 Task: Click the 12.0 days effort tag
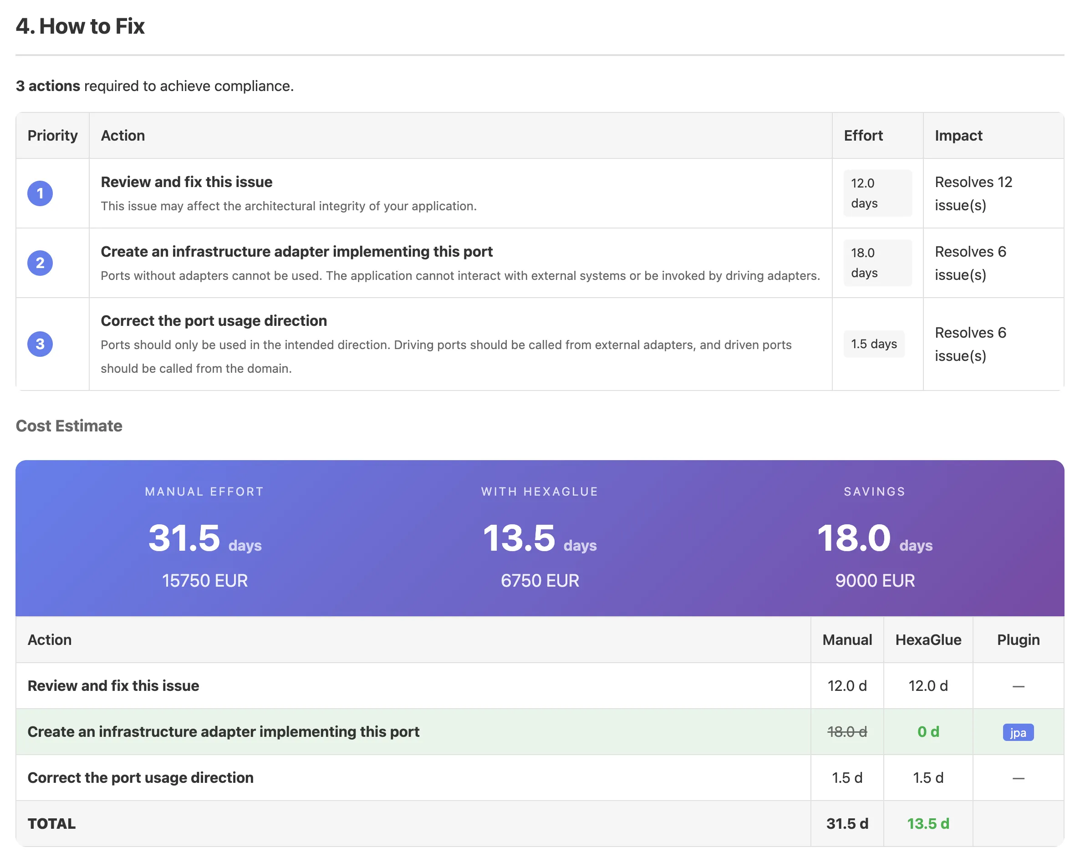coord(877,193)
